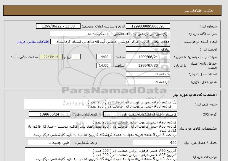
Task: Click label گروه کالا
Action: click(210, 114)
